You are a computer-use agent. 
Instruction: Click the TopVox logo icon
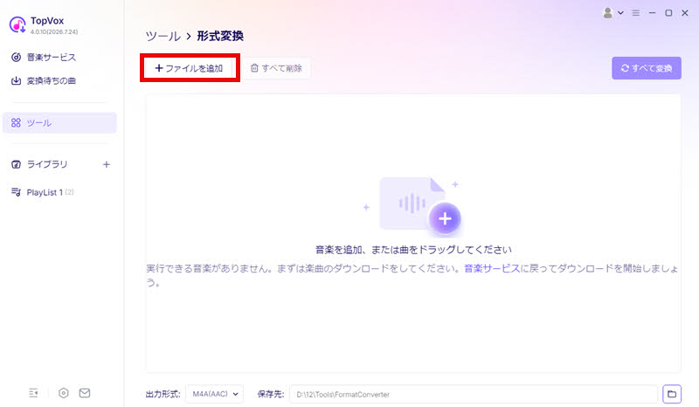point(17,24)
